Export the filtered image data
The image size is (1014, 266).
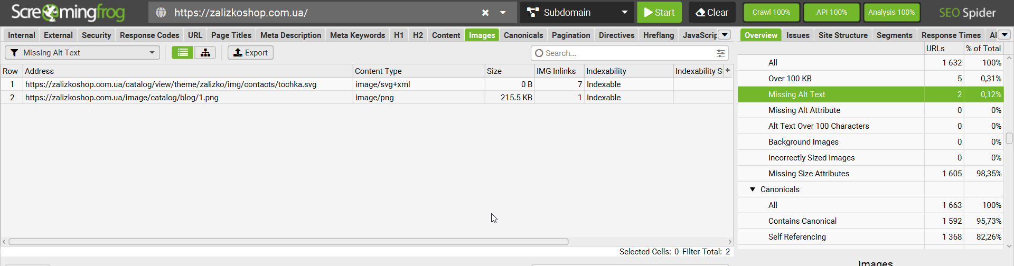tap(250, 52)
